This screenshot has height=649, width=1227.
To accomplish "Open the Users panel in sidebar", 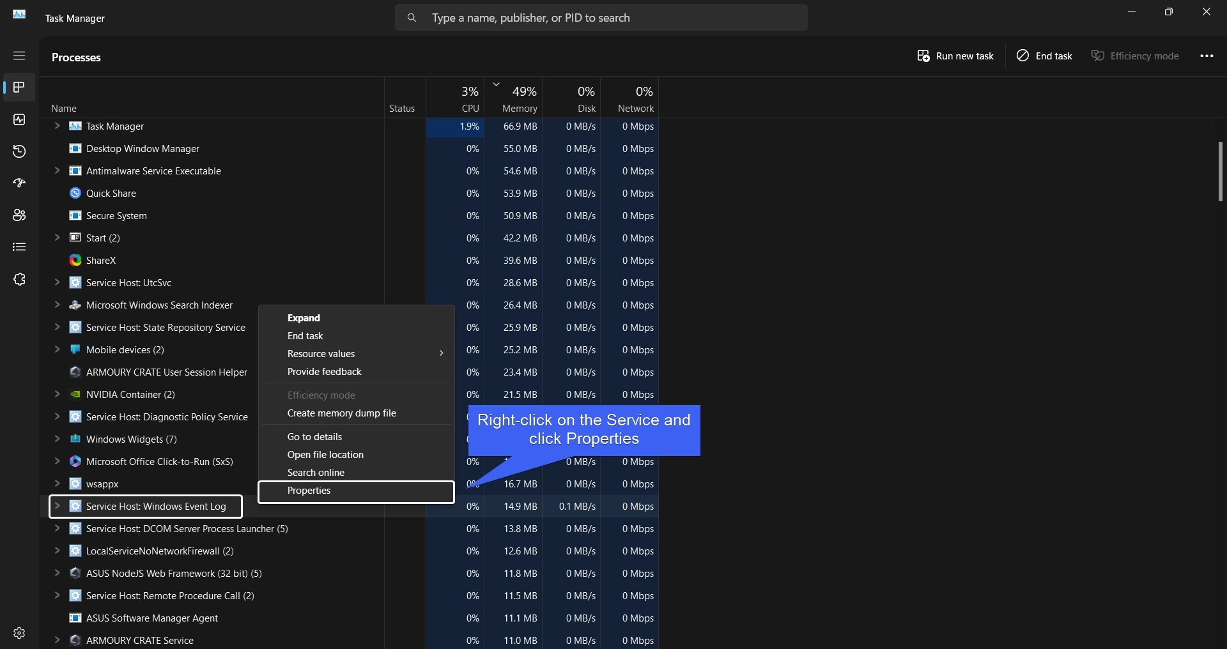I will click(x=19, y=215).
